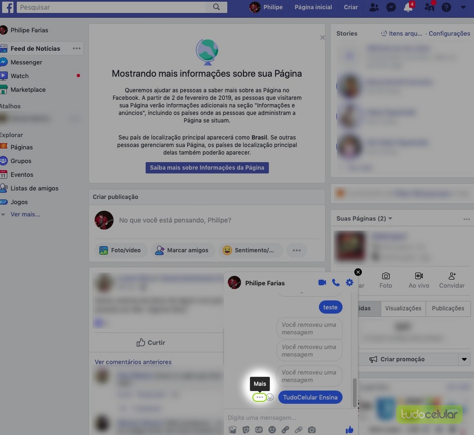The height and width of the screenshot is (435, 474).
Task: Open chat settings gear icon
Action: (x=349, y=283)
